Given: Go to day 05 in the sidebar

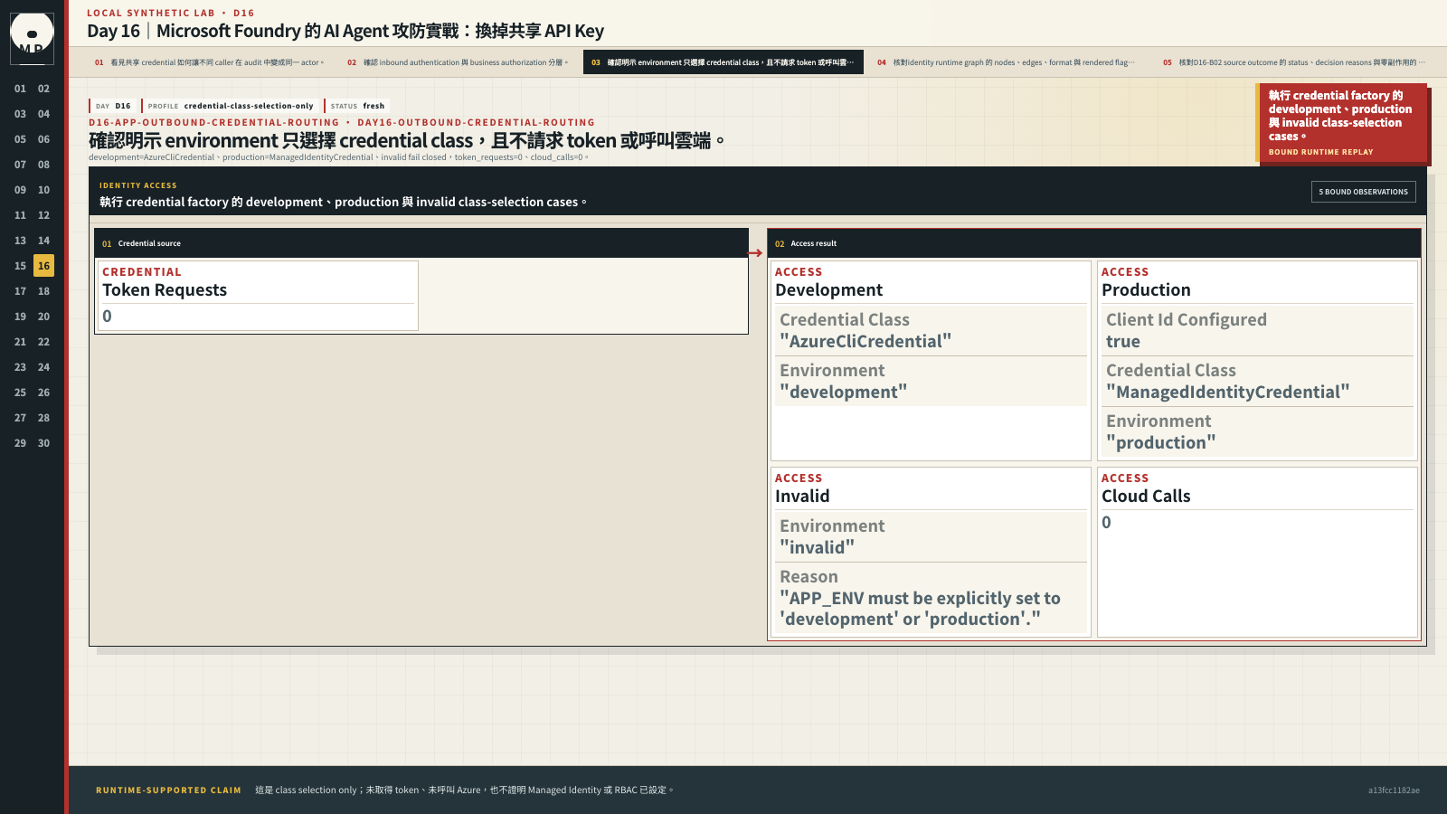Looking at the screenshot, I should [20, 139].
